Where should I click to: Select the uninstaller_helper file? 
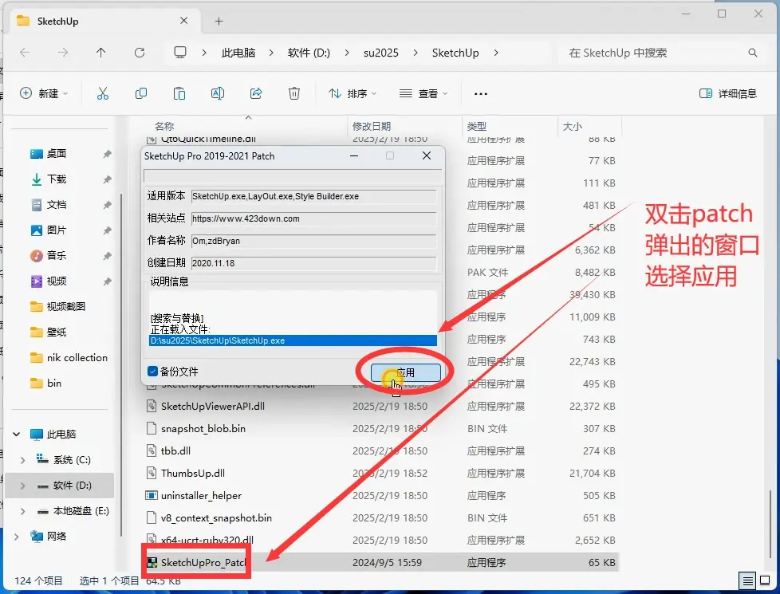201,495
